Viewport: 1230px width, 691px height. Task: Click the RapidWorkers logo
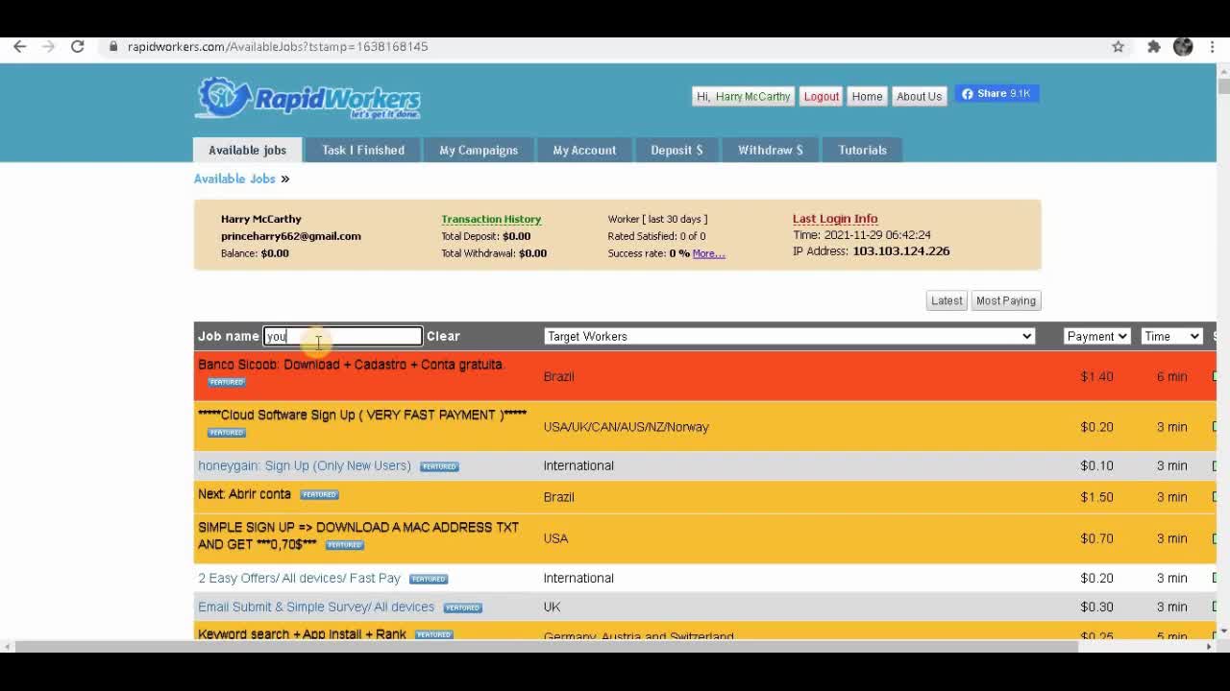click(307, 98)
